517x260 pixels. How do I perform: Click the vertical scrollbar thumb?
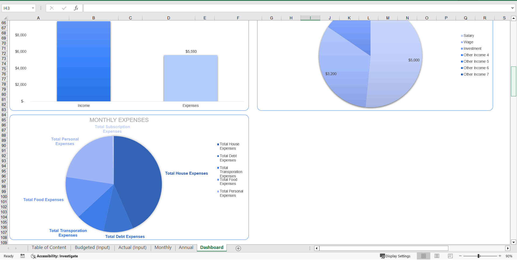click(513, 81)
